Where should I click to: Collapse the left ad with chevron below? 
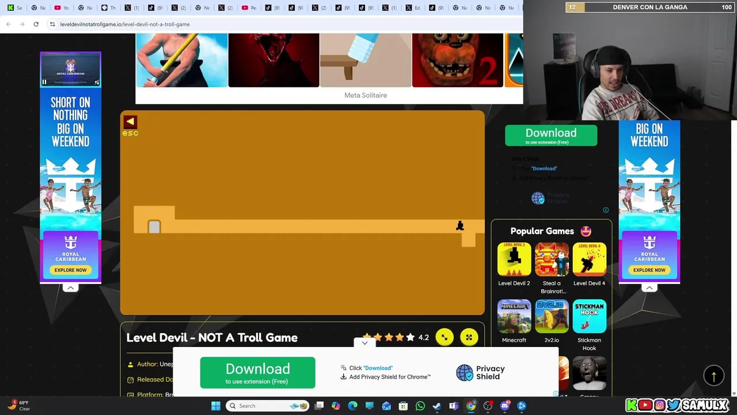click(70, 288)
